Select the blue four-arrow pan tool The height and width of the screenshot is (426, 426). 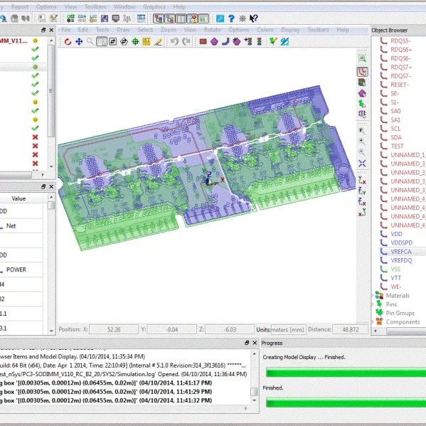[x=79, y=41]
